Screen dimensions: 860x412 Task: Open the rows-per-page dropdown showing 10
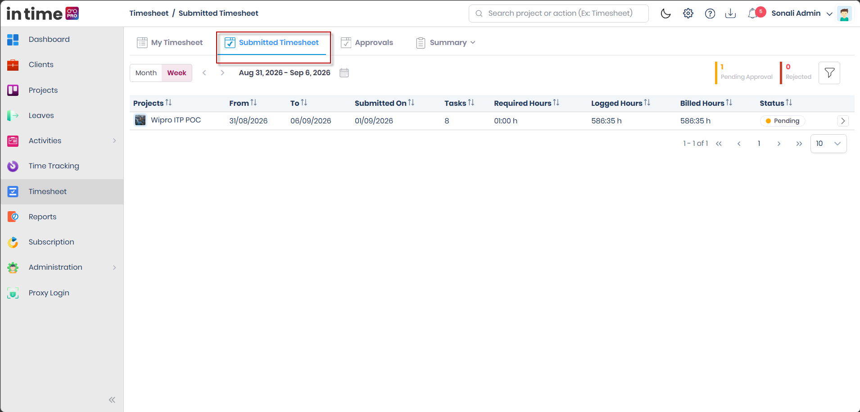coord(828,144)
